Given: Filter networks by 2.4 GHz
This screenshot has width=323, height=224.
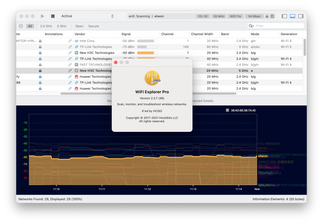Looking at the screenshot, I should pos(46,26).
